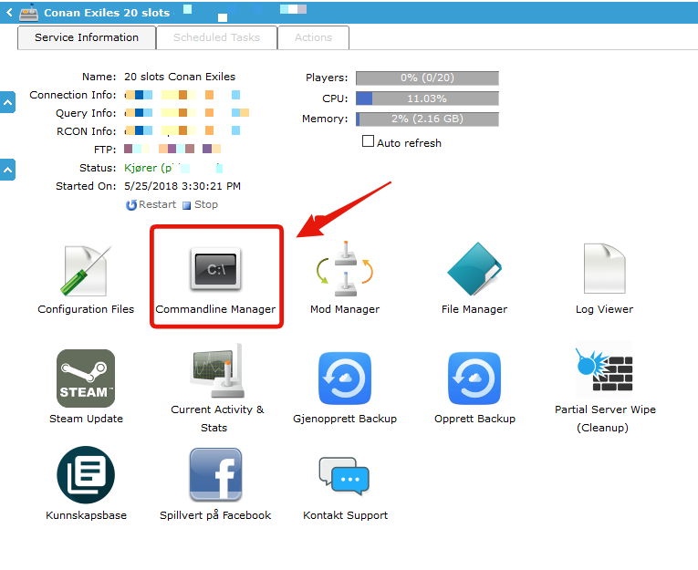Click the Players usage bar
Viewport: 698px width, 570px height.
(427, 78)
